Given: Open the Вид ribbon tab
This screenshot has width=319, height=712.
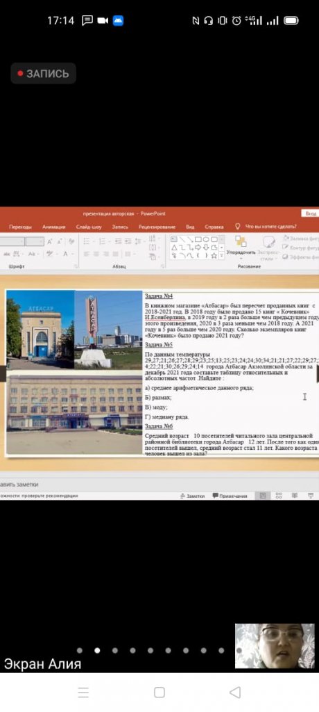Looking at the screenshot, I should 190,227.
